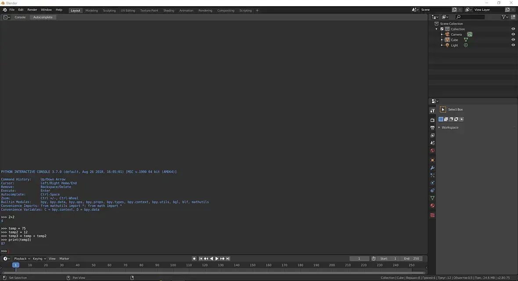This screenshot has height=281, width=518.
Task: Click the Select Box tool icon
Action: click(x=443, y=109)
